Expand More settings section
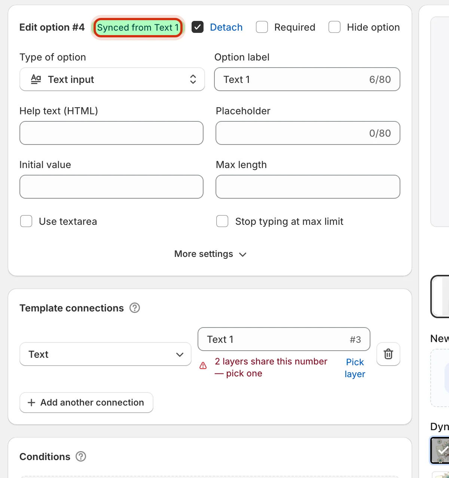The height and width of the screenshot is (478, 449). 210,254
